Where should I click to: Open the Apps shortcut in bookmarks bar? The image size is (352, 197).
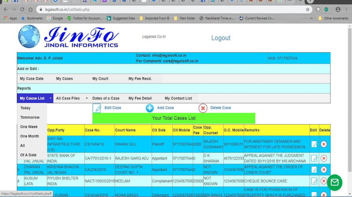(10, 19)
